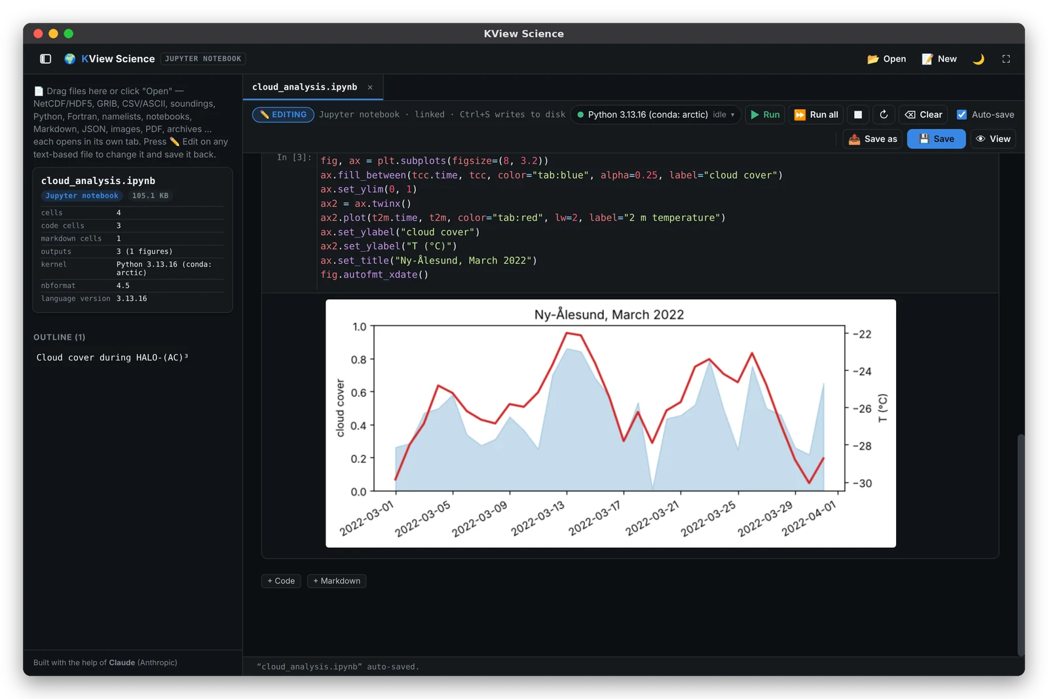The height and width of the screenshot is (699, 1048).
Task: Click the language version 3.13.16 value
Action: (x=132, y=298)
